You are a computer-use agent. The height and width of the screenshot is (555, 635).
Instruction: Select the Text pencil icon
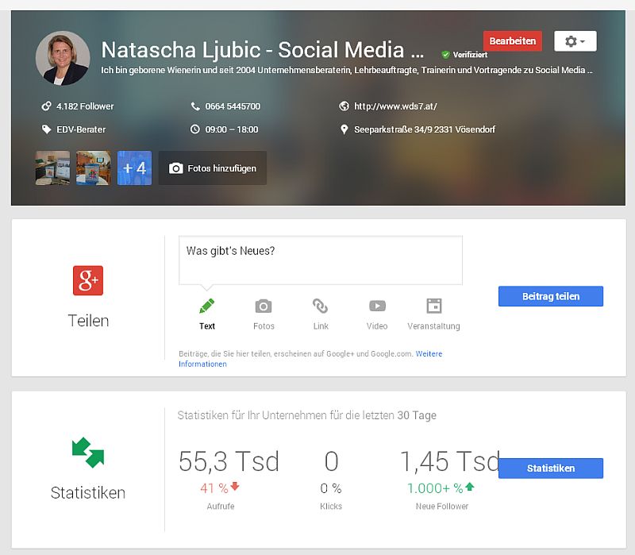[x=207, y=306]
